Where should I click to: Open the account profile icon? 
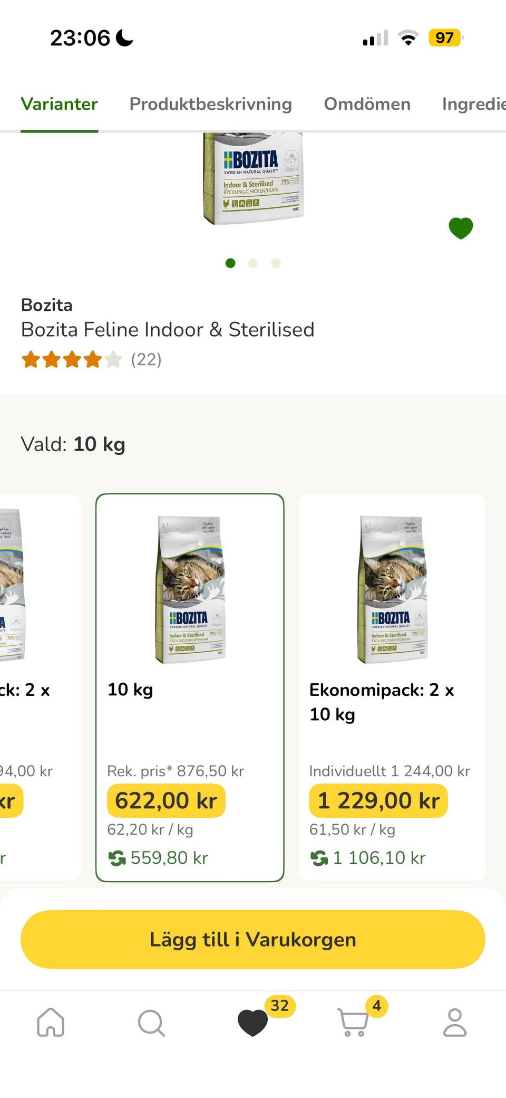[455, 1022]
